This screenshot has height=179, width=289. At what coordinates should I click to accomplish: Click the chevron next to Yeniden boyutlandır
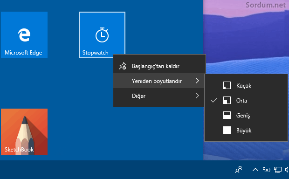197,81
